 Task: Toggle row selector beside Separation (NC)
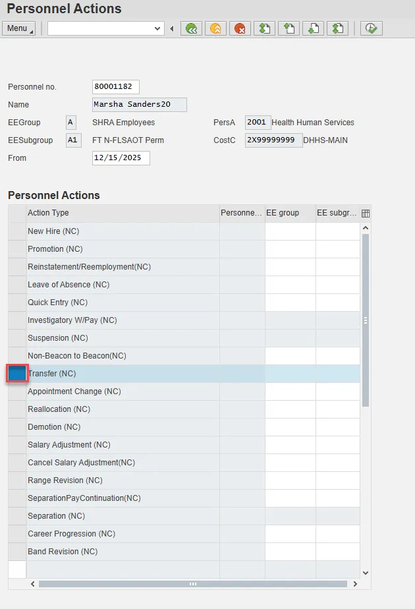[17, 516]
